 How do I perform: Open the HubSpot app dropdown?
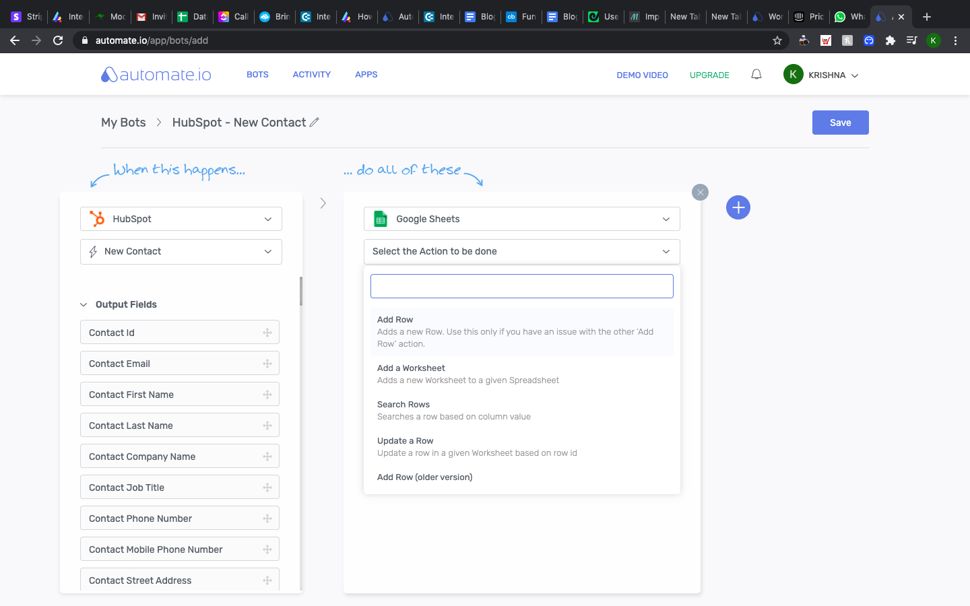pyautogui.click(x=181, y=219)
